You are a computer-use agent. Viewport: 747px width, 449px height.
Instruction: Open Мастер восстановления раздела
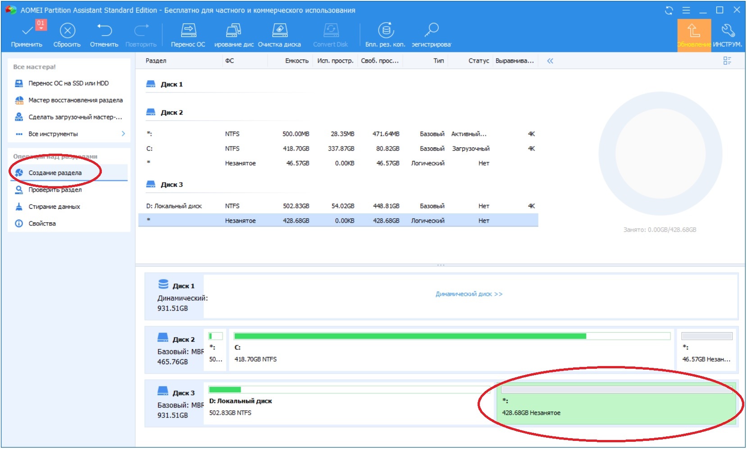[68, 100]
